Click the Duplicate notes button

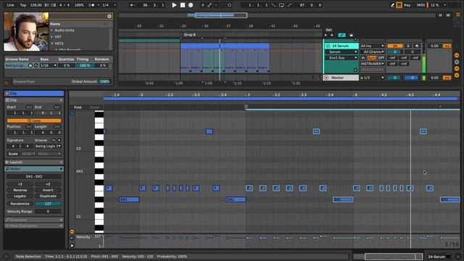[x=48, y=196]
